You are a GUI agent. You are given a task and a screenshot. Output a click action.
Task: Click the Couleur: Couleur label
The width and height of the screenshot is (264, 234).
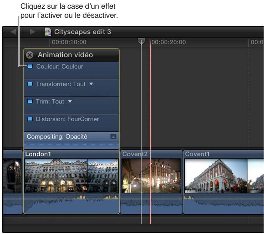coord(60,67)
